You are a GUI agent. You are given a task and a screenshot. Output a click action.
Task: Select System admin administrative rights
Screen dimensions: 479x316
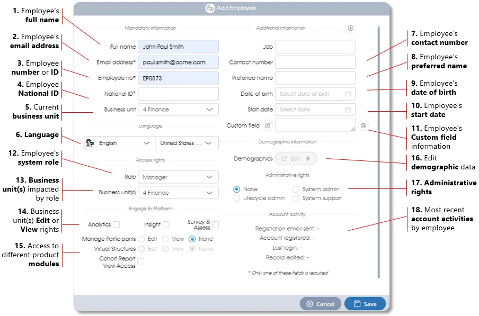tap(295, 189)
